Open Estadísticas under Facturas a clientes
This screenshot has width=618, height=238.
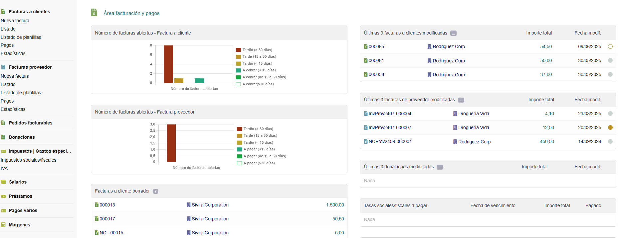(13, 53)
